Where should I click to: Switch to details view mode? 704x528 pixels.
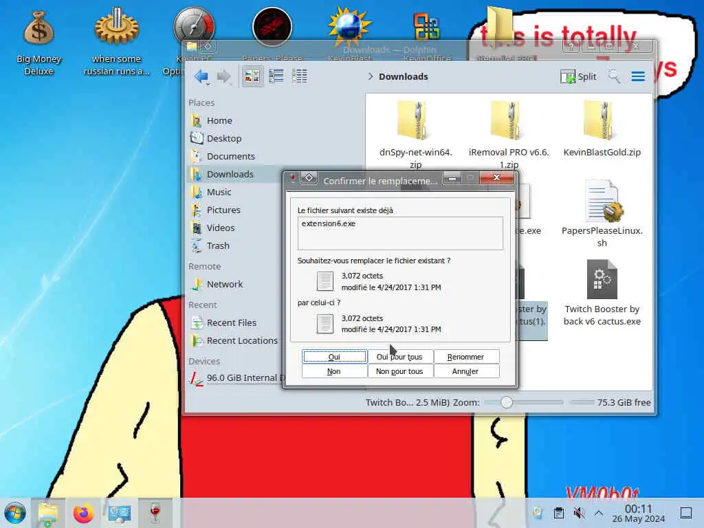click(300, 76)
